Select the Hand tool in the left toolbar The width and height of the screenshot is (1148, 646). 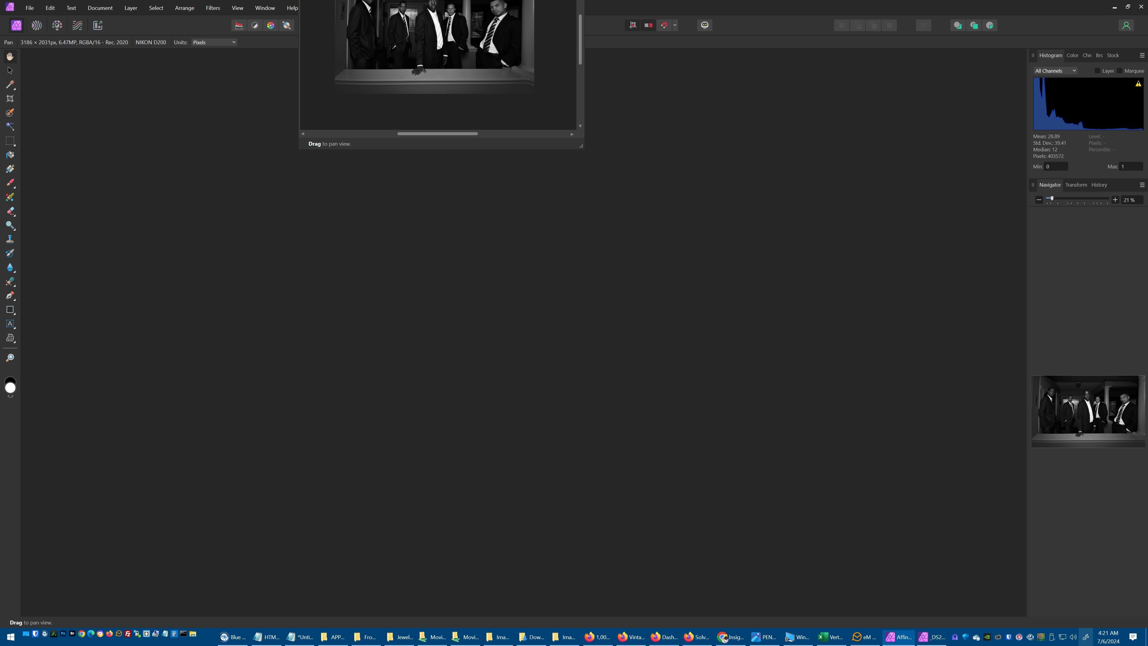10,56
